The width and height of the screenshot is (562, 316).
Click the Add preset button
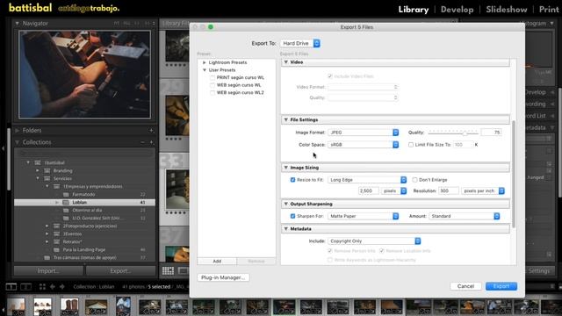coord(217,262)
